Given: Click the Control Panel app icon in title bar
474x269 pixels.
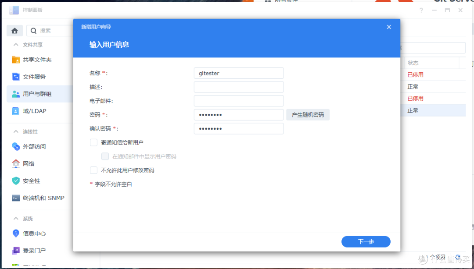Looking at the screenshot, I should point(14,10).
